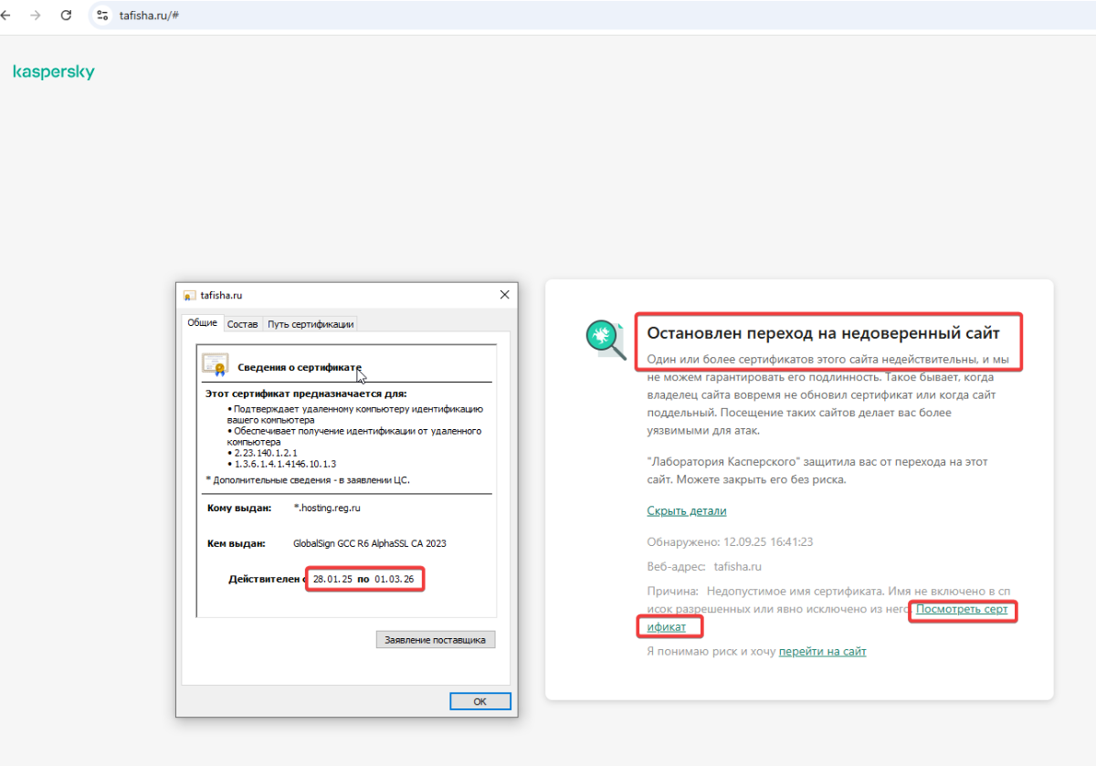Close the tafisha.ru certificate dialog

coord(504,295)
